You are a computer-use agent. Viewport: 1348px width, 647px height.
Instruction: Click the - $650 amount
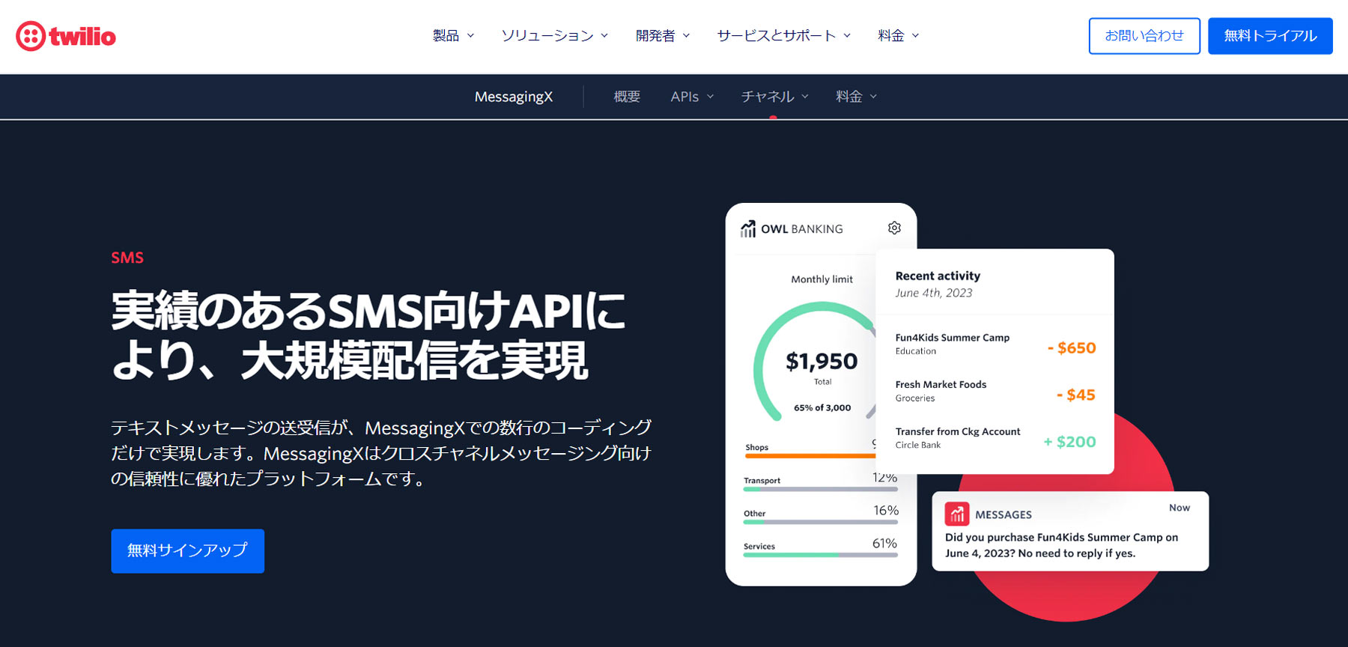point(1072,348)
